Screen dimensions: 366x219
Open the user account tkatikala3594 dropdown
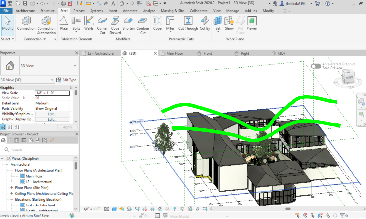pos(311,4)
